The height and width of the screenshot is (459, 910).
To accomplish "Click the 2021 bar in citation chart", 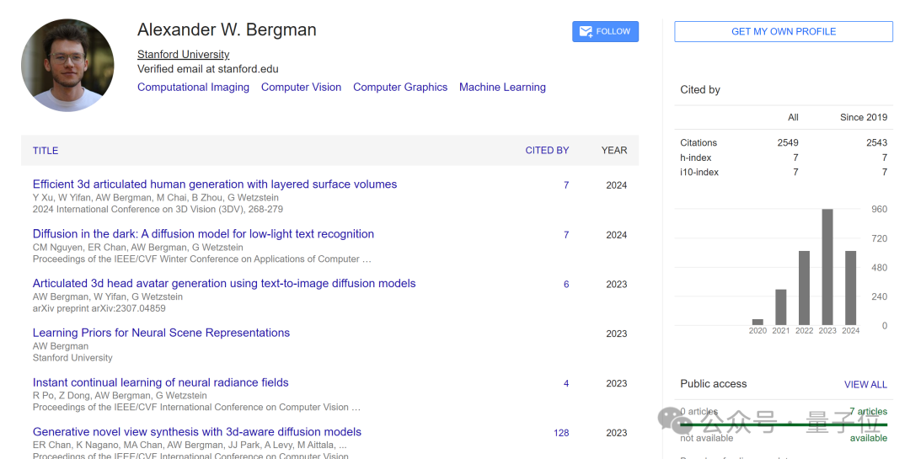I will [x=781, y=307].
